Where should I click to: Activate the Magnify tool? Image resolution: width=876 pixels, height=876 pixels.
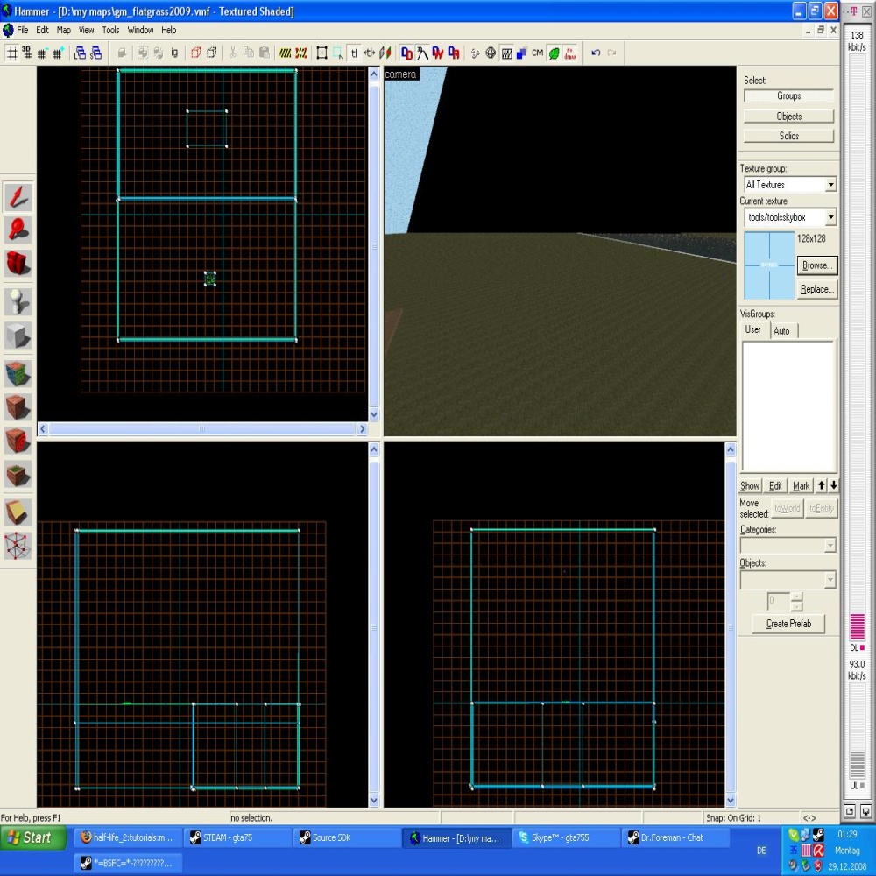pyautogui.click(x=18, y=230)
